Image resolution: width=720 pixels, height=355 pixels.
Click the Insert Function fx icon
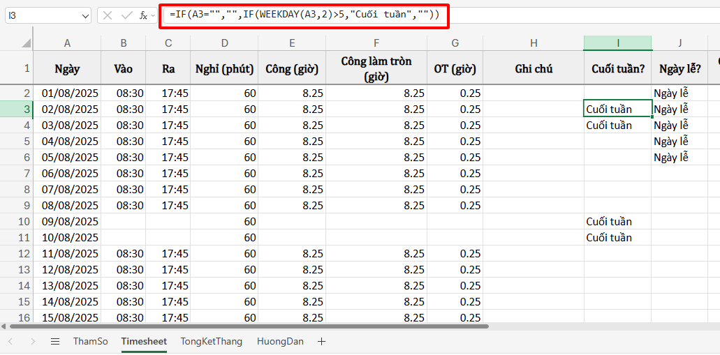(x=142, y=15)
